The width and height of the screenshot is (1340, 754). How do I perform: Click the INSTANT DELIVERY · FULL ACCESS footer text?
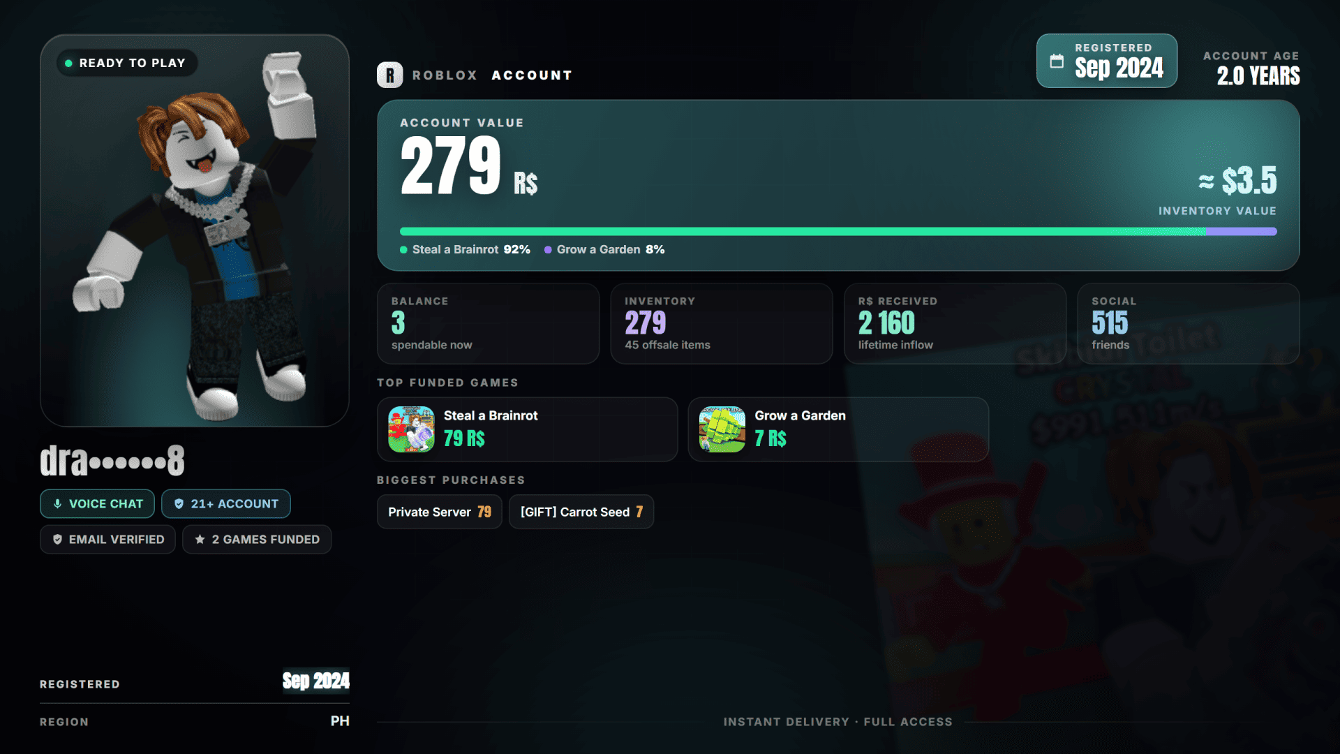[x=837, y=722]
